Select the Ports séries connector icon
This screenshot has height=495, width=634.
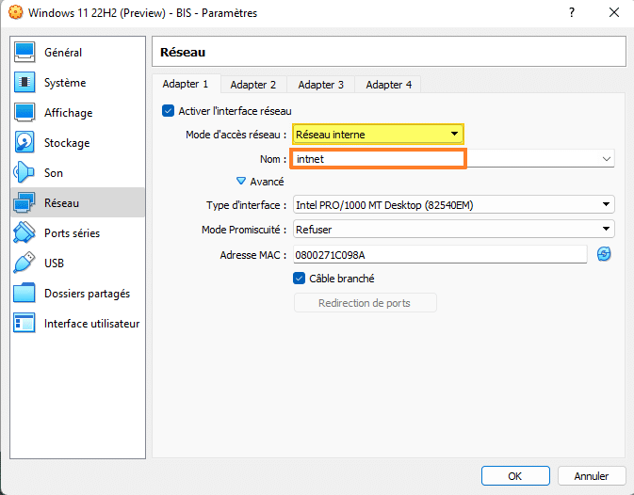(x=25, y=233)
